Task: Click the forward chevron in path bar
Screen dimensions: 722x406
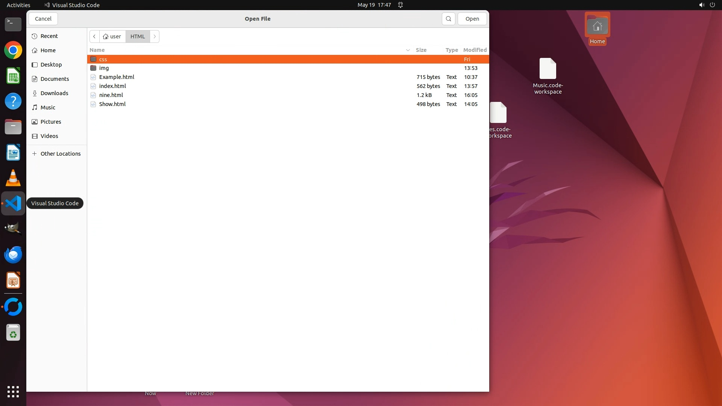Action: (155, 36)
